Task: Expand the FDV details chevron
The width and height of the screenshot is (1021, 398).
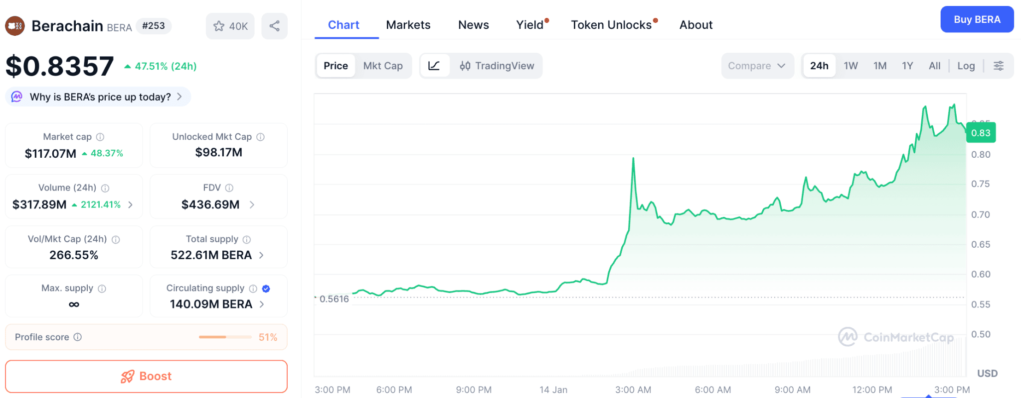Action: click(x=253, y=204)
